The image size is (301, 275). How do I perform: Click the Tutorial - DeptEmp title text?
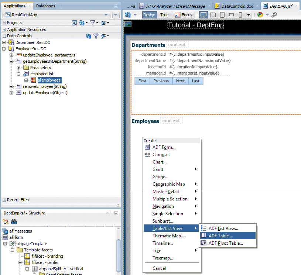pyautogui.click(x=196, y=25)
